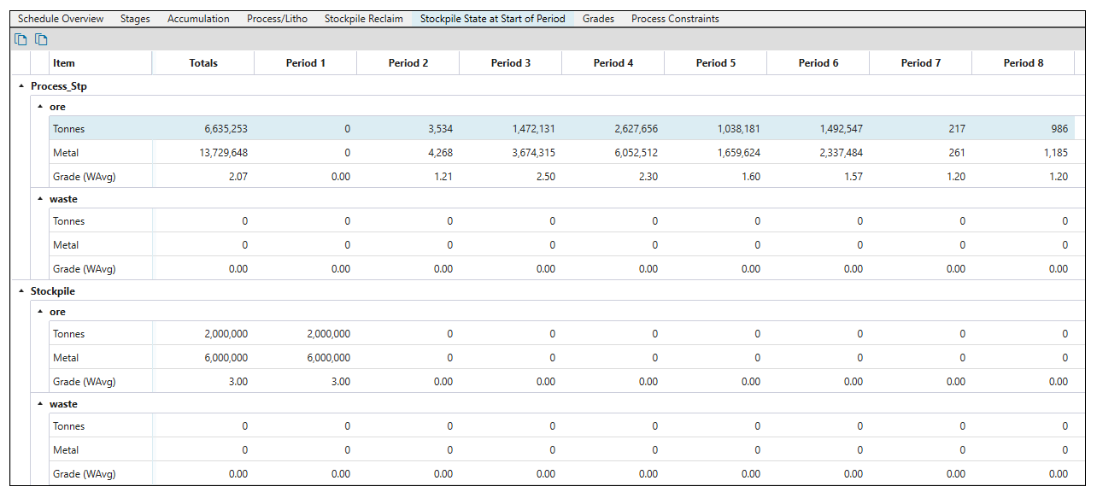Select the Process Constraints tab
Viewport: 1097px width, 504px height.
click(x=675, y=19)
